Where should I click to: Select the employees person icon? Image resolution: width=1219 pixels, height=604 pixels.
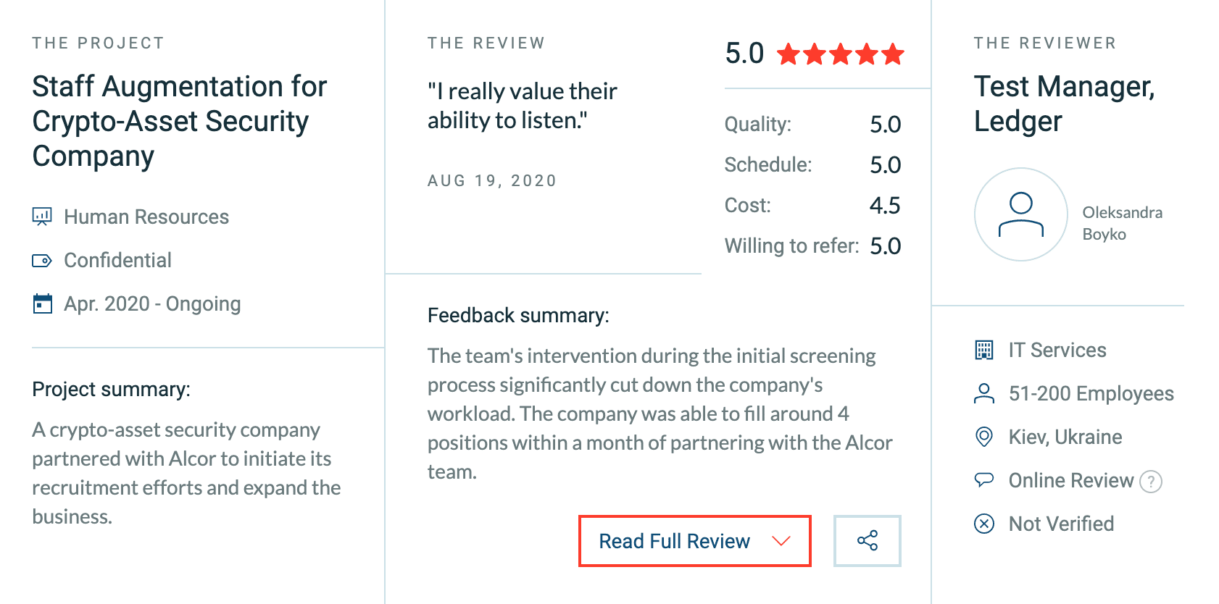pyautogui.click(x=984, y=393)
